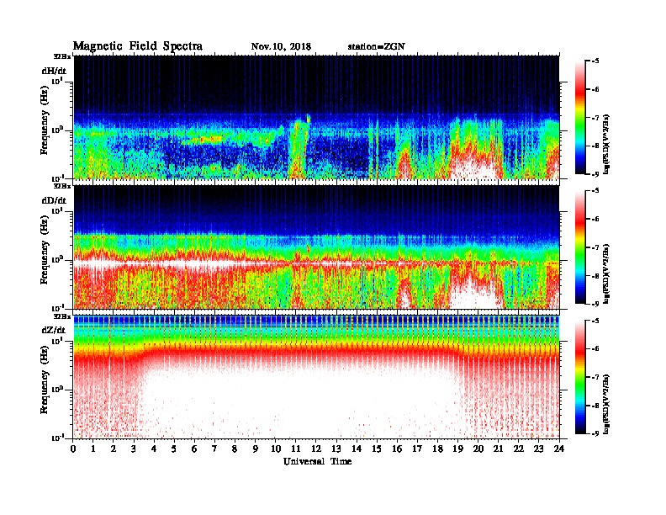Click the "18" hour tick label
Screen dimensions: 666x515
(x=438, y=449)
